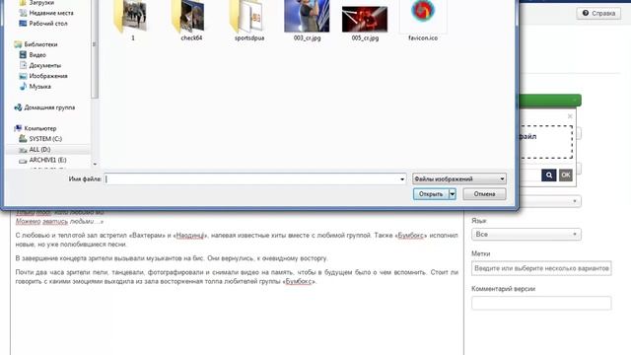
Task: Go to Загрузки in the sidebar
Action: [x=41, y=2]
